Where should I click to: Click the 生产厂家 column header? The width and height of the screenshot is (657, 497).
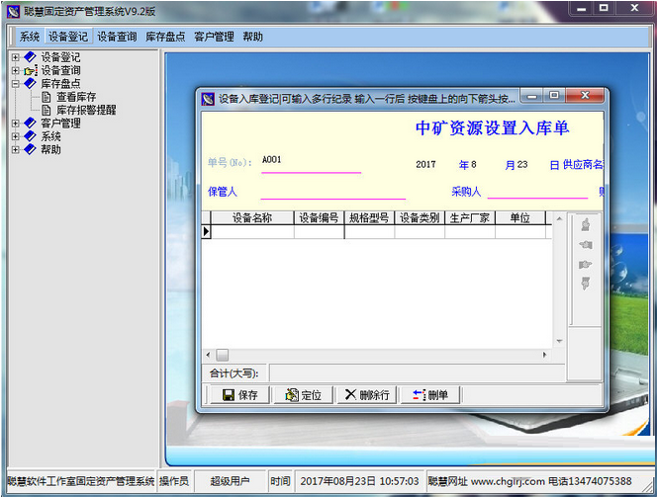470,218
